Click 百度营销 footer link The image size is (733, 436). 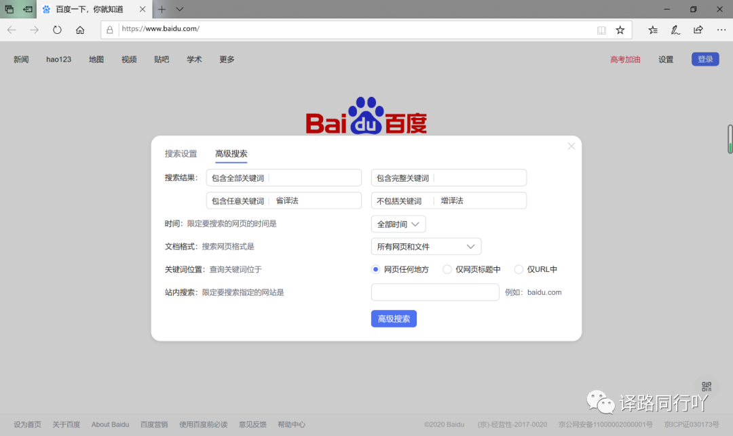point(154,424)
